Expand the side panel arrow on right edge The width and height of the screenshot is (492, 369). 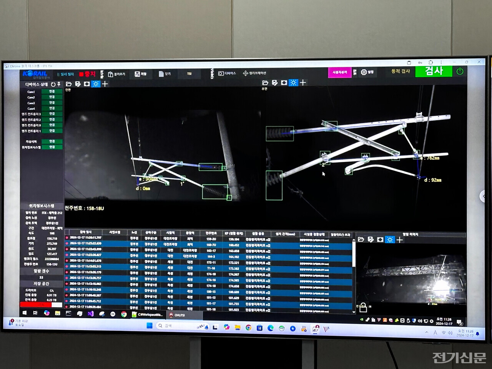(x=483, y=196)
